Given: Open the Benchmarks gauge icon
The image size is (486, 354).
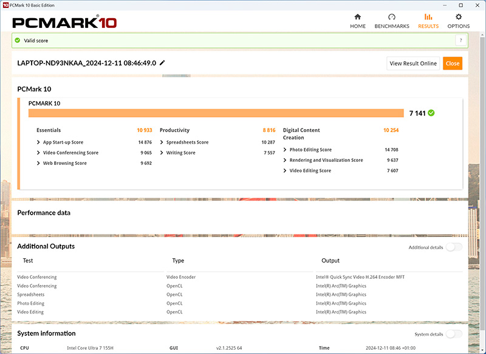Looking at the screenshot, I should 392,17.
